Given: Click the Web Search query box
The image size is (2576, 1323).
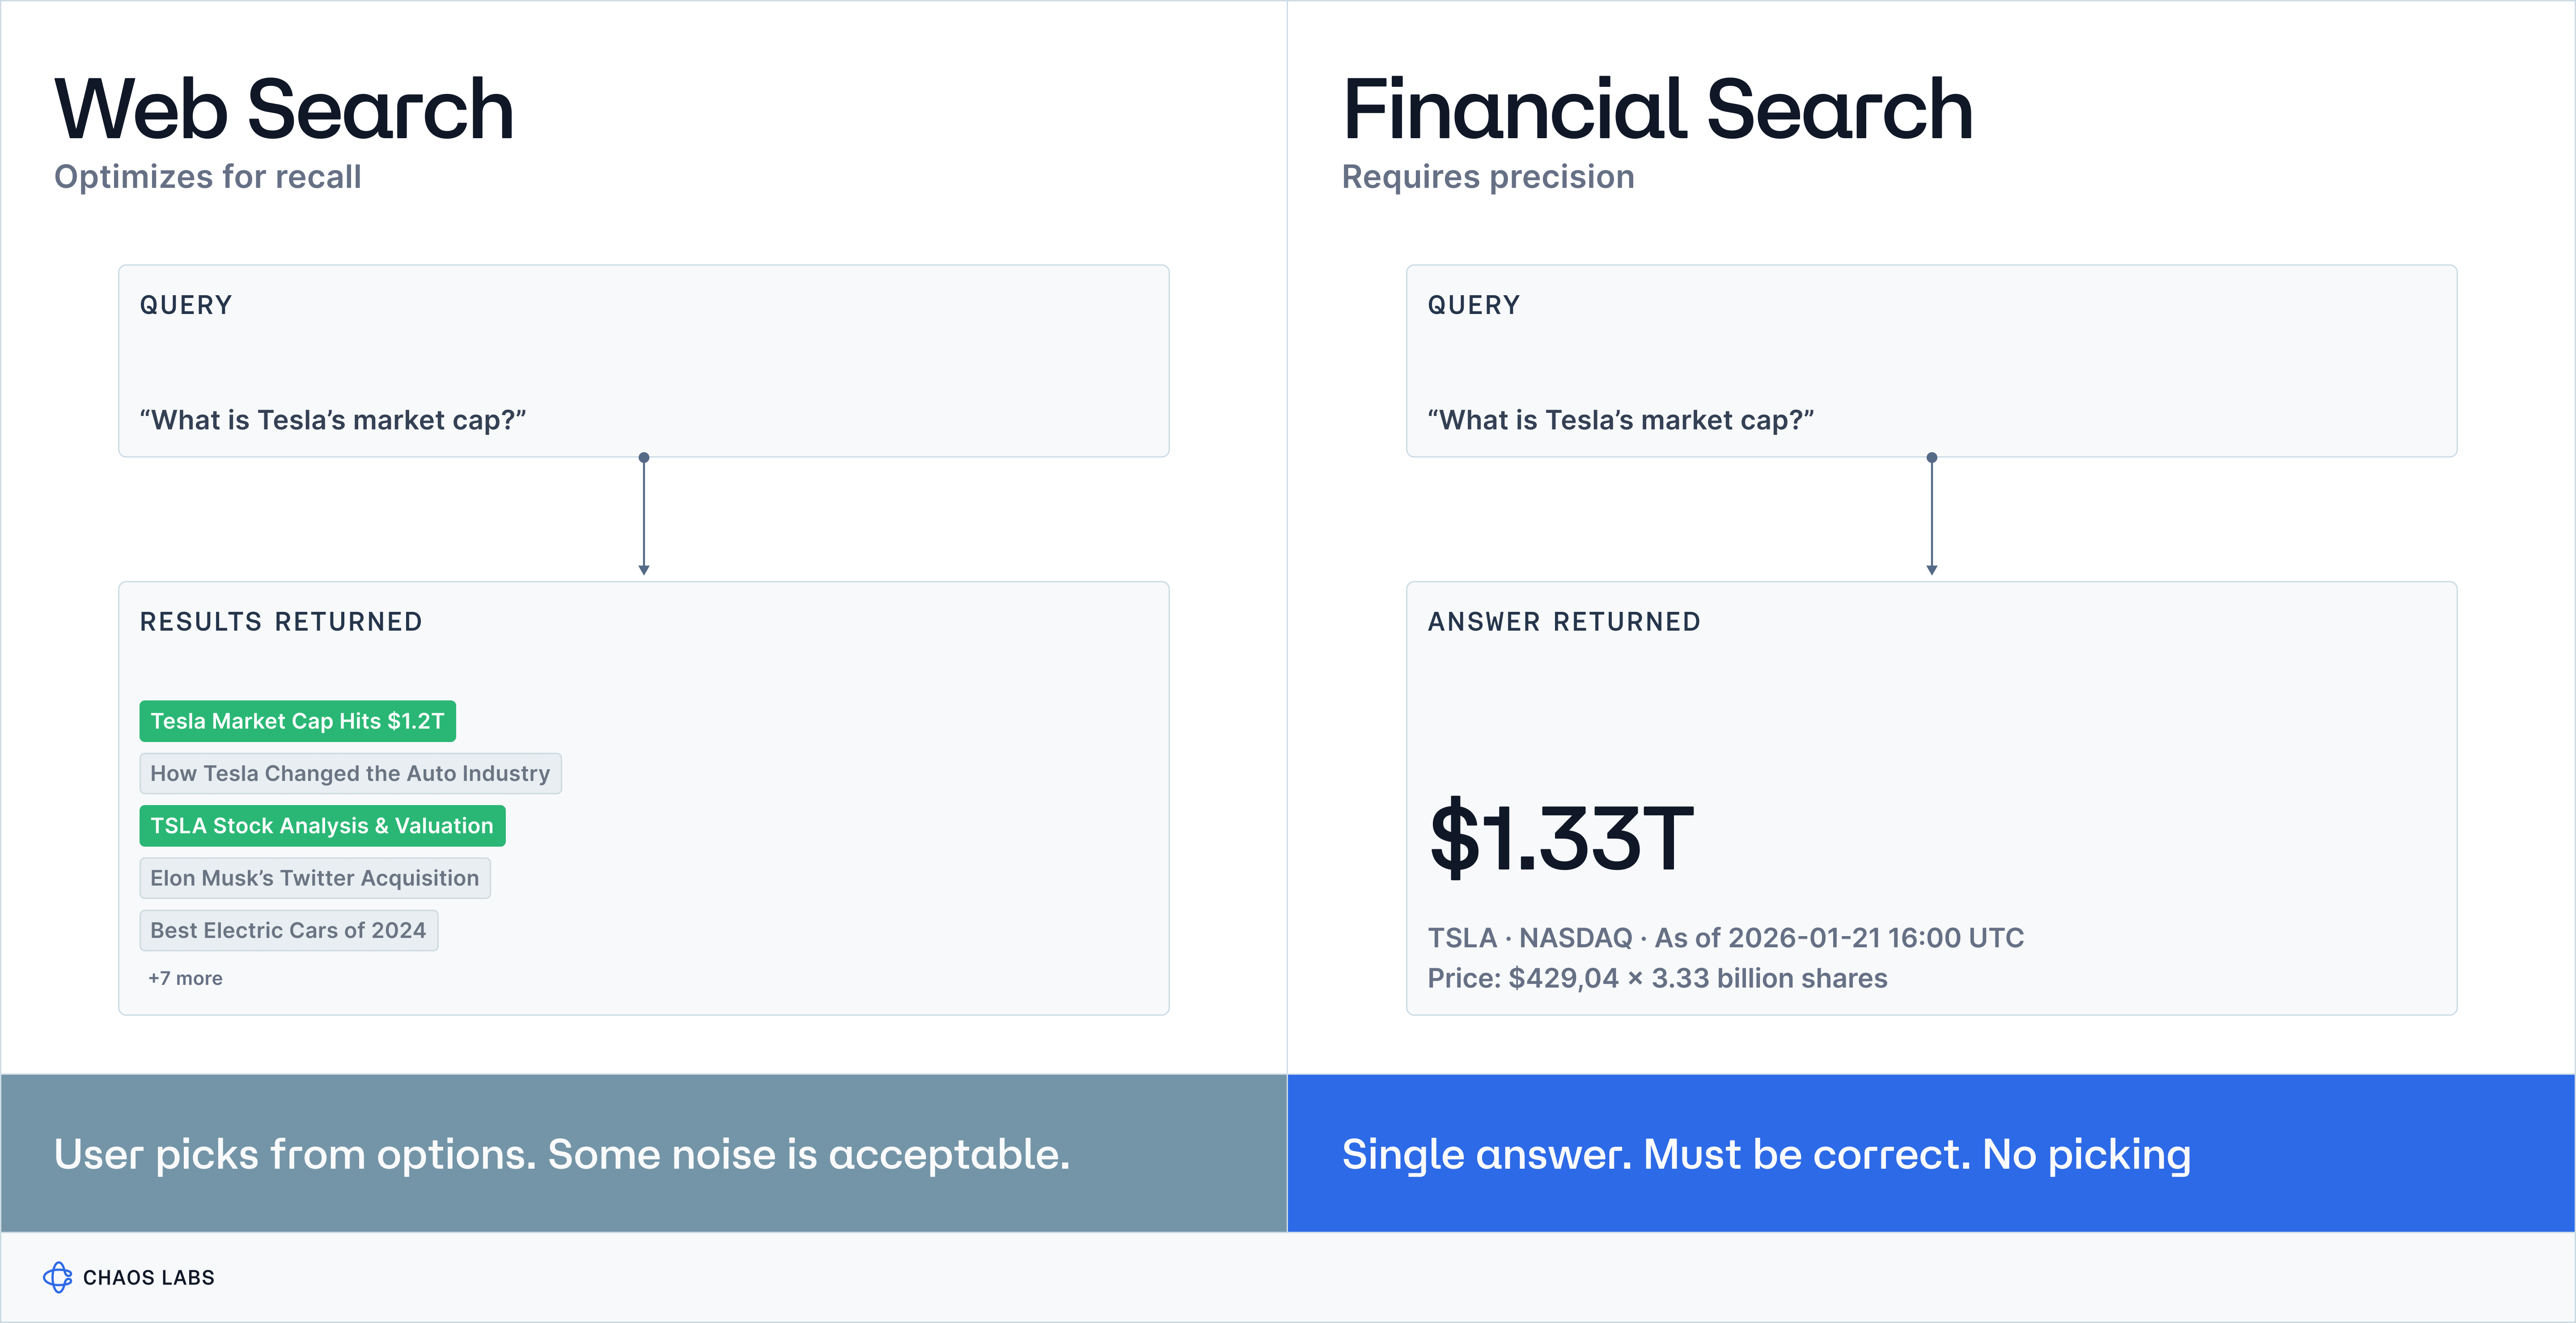Looking at the screenshot, I should (x=643, y=361).
